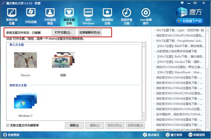This screenshot has height=139, width=211.
Task: Open 开机登录画面 section
Action: 50,17
